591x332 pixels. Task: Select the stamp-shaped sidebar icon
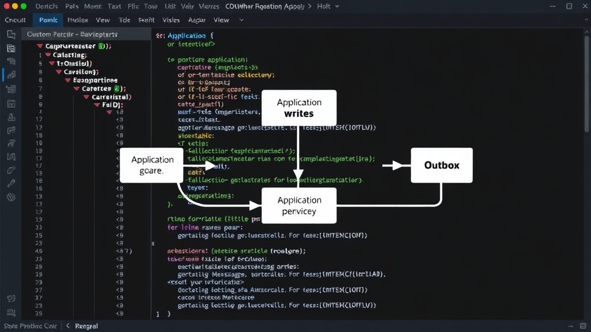11,117
